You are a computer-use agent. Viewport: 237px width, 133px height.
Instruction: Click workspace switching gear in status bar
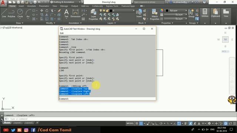[x=209, y=123]
